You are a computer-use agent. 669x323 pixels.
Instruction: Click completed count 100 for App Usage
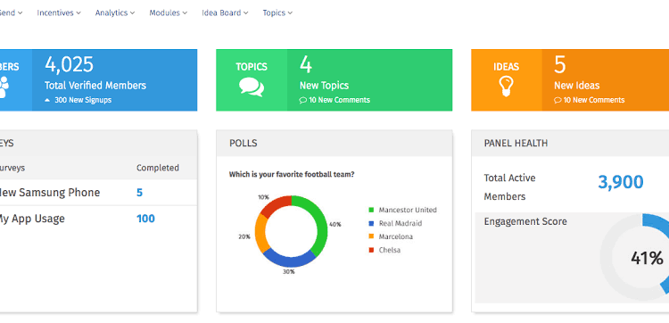(145, 219)
